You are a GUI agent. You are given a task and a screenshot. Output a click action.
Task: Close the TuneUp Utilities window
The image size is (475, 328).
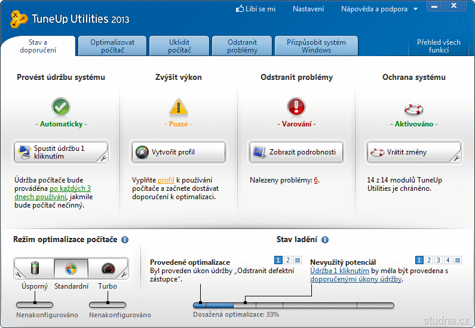(454, 6)
